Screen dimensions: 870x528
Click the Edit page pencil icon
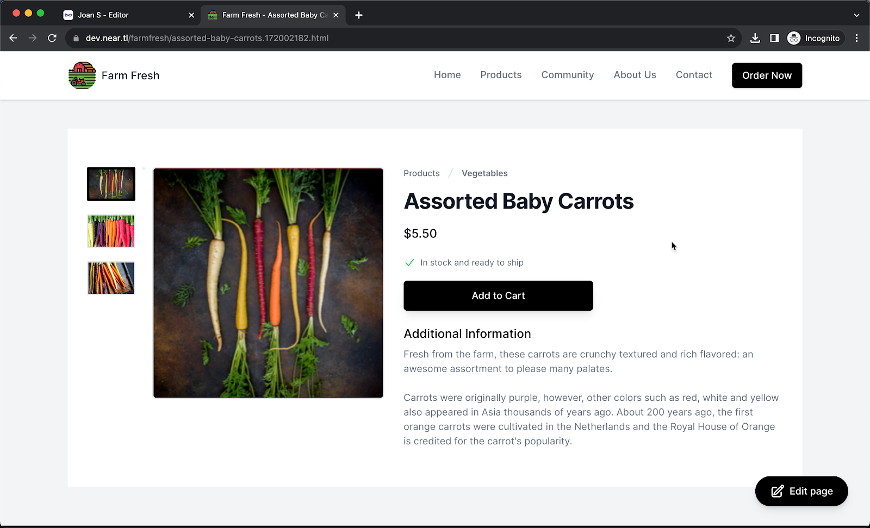pyautogui.click(x=775, y=491)
